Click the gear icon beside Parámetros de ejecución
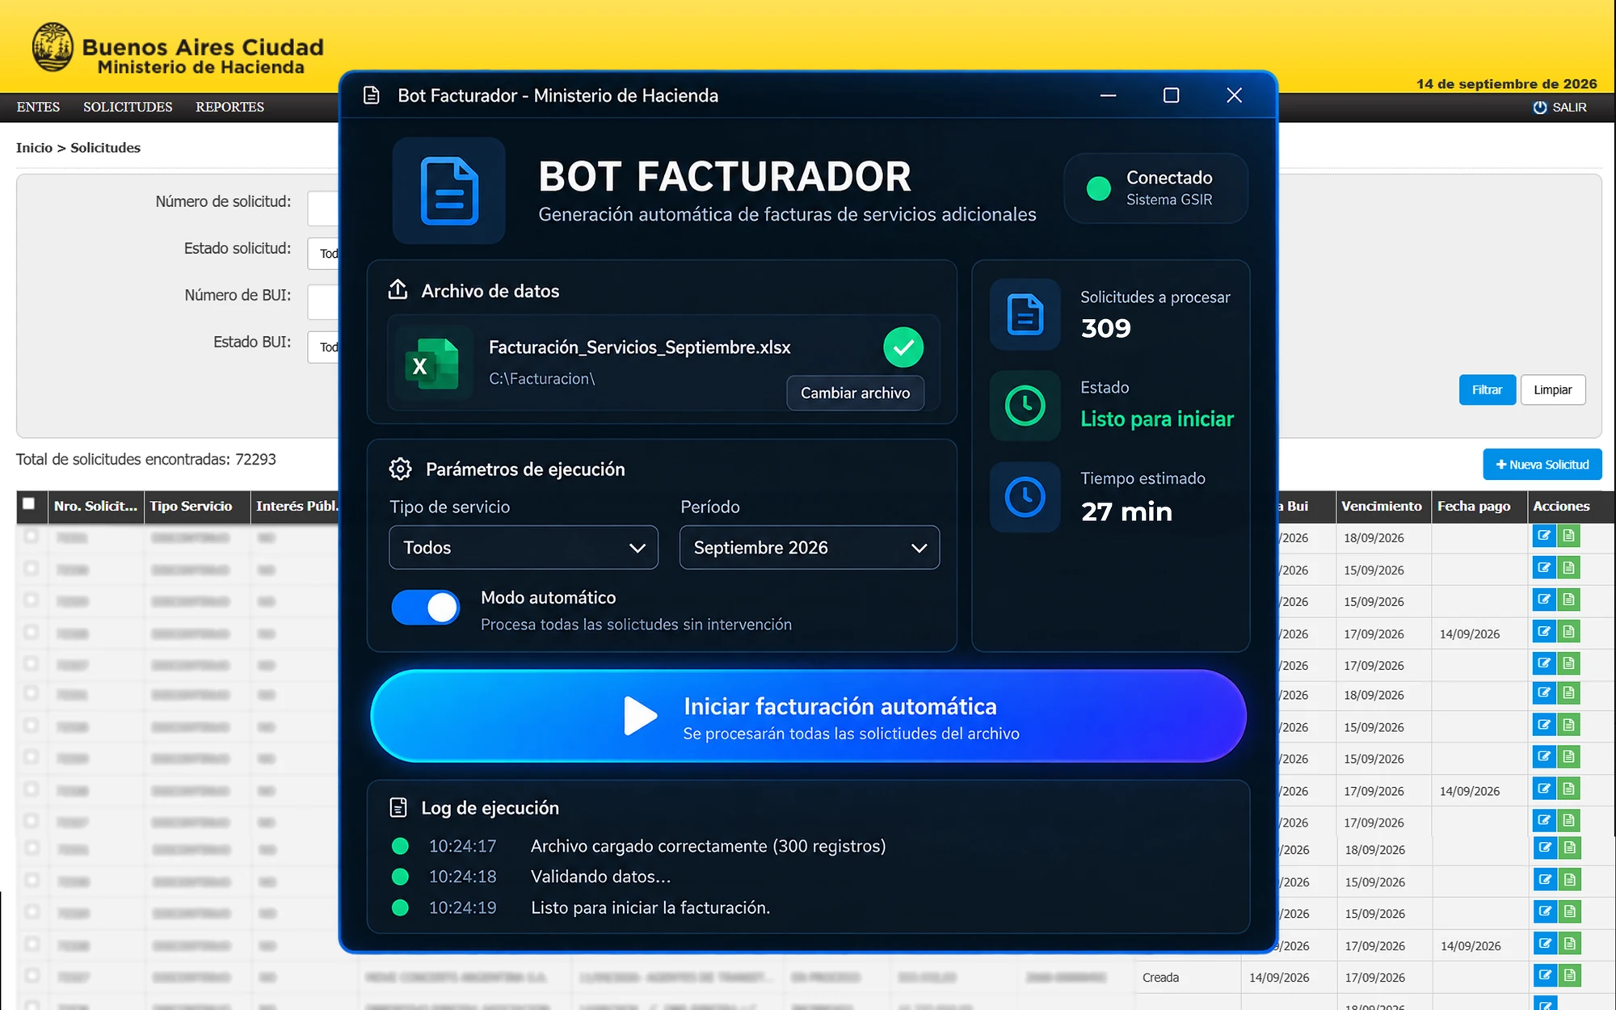Viewport: 1616px width, 1010px height. (x=400, y=469)
